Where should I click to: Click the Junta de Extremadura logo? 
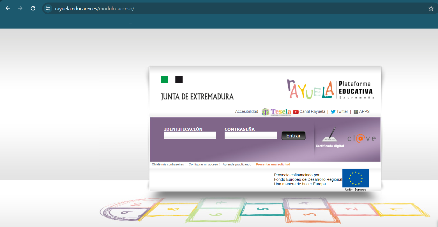tap(197, 88)
